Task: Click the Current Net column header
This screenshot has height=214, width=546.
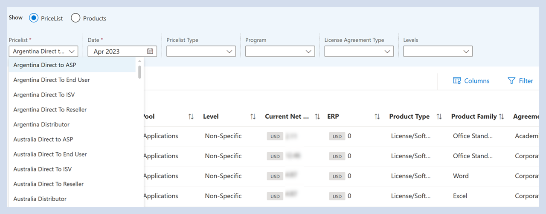Action: click(x=287, y=117)
